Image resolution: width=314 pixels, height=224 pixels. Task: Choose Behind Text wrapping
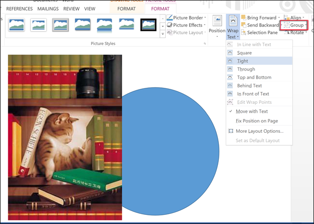[259, 85]
